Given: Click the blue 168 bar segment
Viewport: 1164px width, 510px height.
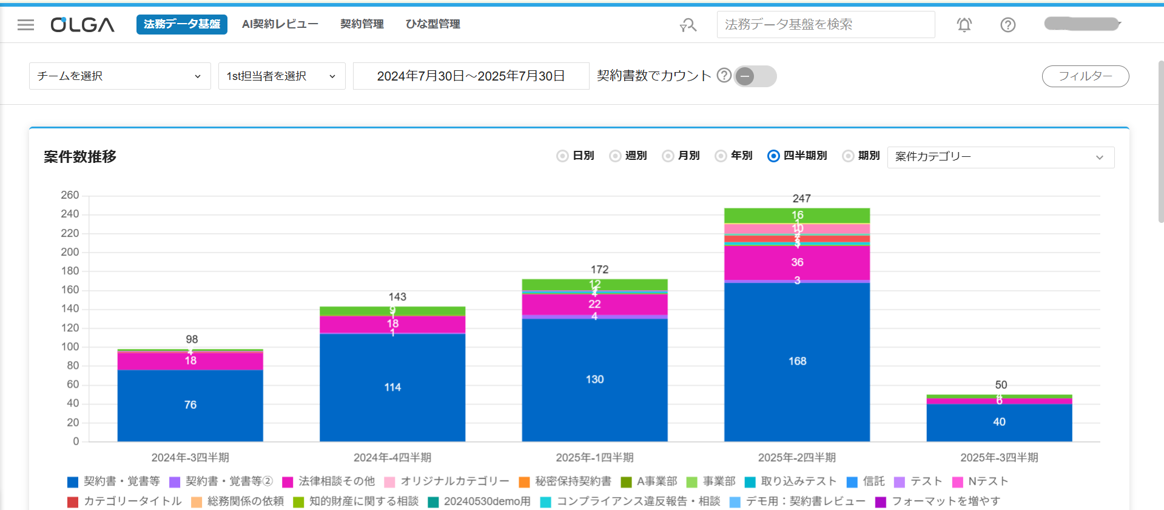Looking at the screenshot, I should (797, 362).
